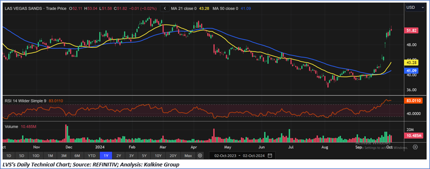Screen dimensions: 430x169
Task: Click the May time axis label
Action: 228,147
